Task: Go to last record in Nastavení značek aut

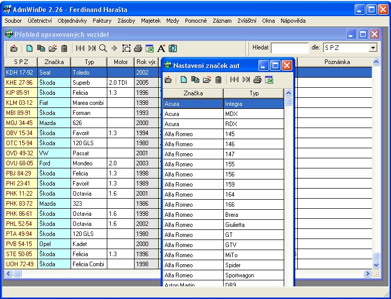Action: pos(246,80)
